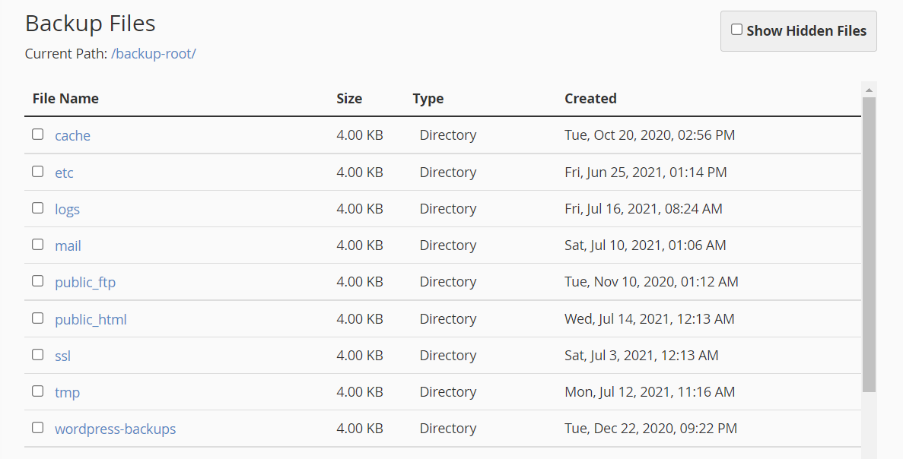Viewport: 903px width, 459px height.
Task: Enable the Show Hidden Files checkbox
Action: coord(736,30)
